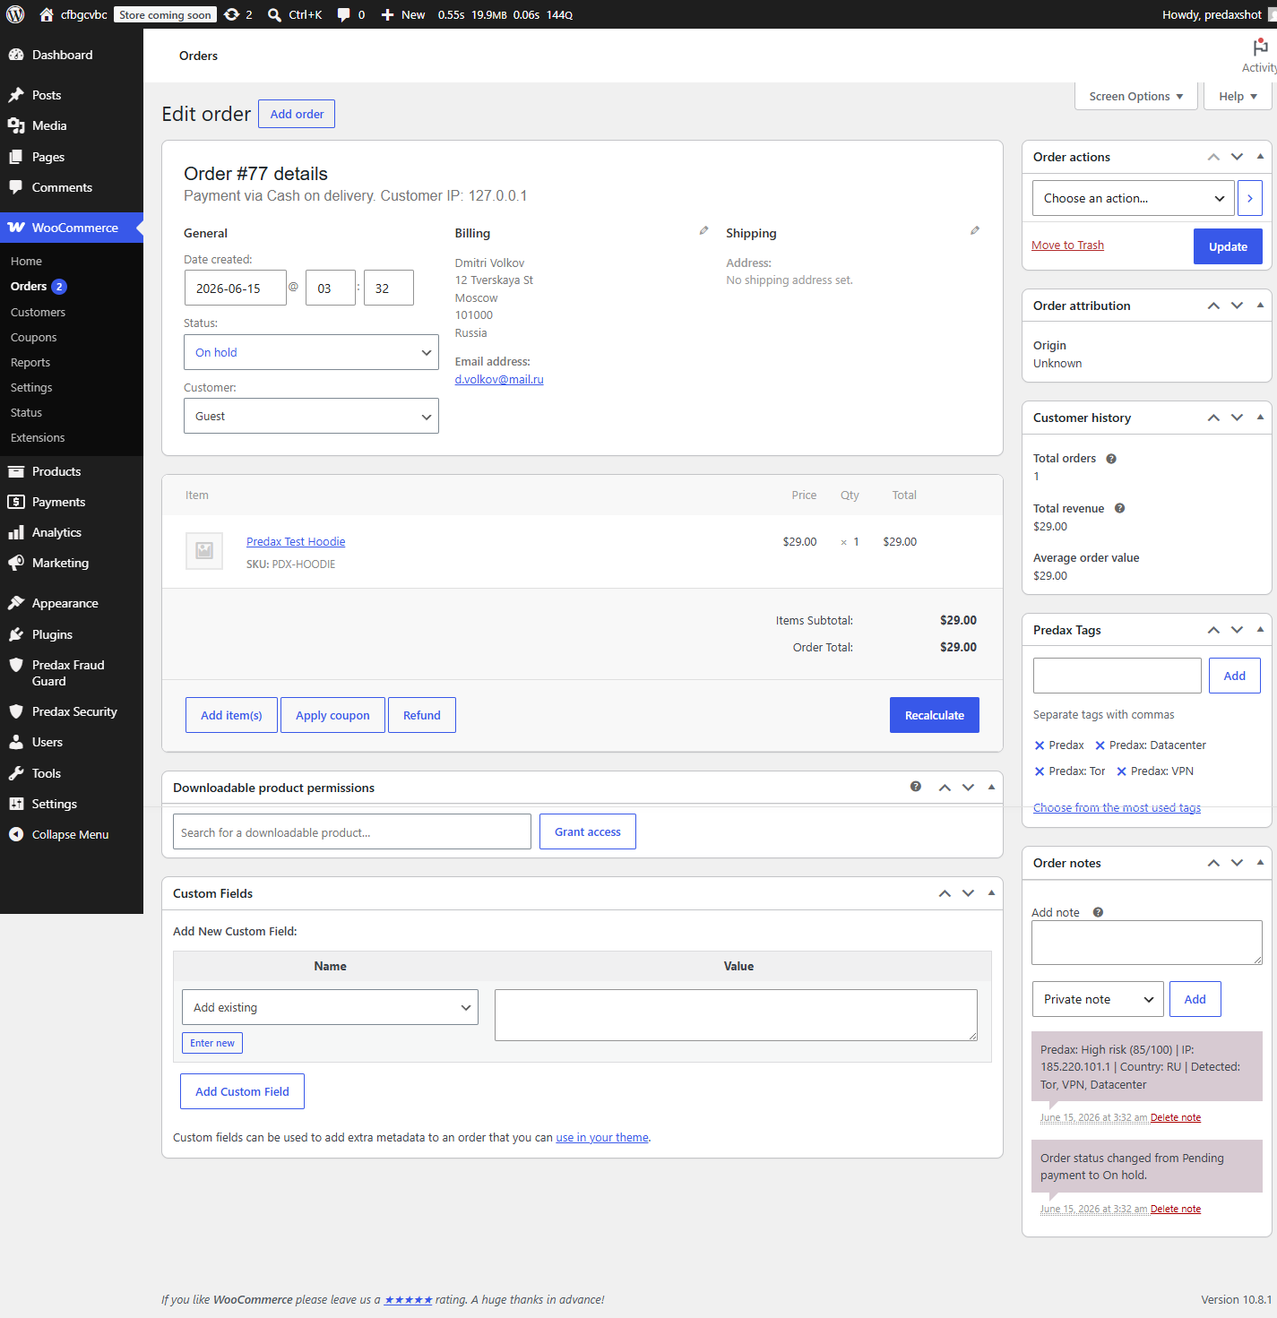Viewport: 1277px width, 1318px height.
Task: Toggle the Custom Fields panel
Action: click(x=992, y=892)
